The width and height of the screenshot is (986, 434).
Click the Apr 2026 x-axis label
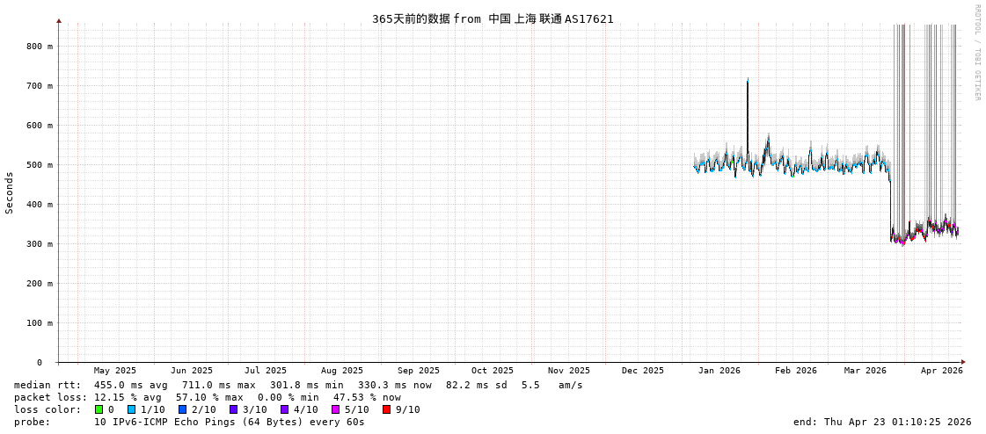(x=941, y=371)
